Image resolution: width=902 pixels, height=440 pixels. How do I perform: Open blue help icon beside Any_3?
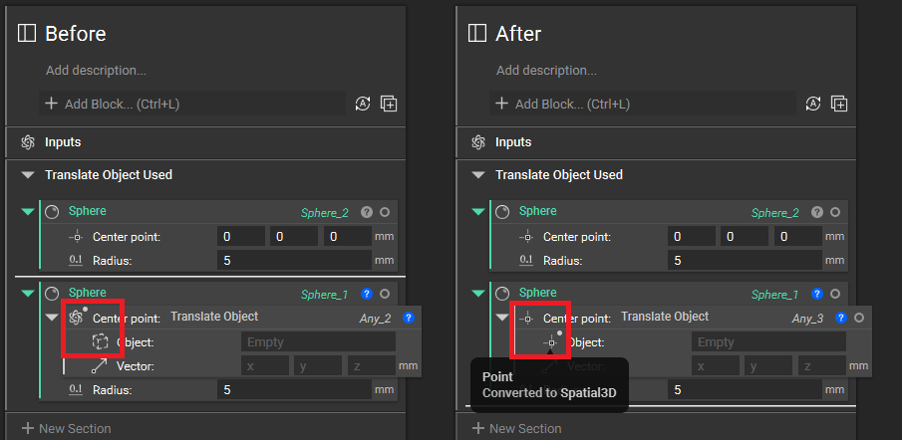pos(841,318)
